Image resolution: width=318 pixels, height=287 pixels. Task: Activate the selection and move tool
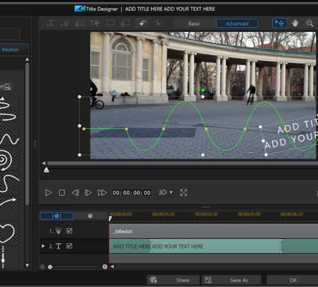point(280,23)
